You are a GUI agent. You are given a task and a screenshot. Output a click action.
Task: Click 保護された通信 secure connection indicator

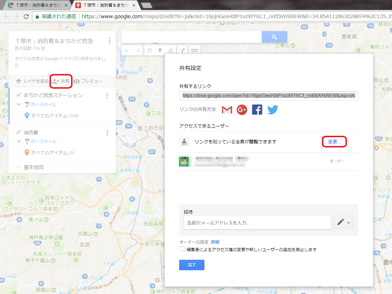56,17
